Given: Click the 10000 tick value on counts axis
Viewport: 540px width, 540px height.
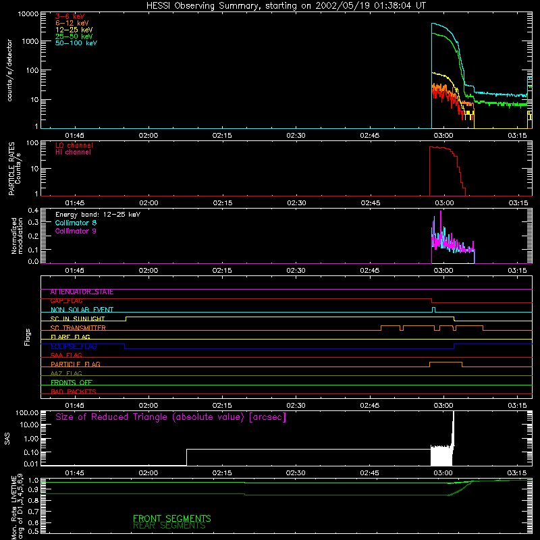Looking at the screenshot, I should [x=28, y=14].
